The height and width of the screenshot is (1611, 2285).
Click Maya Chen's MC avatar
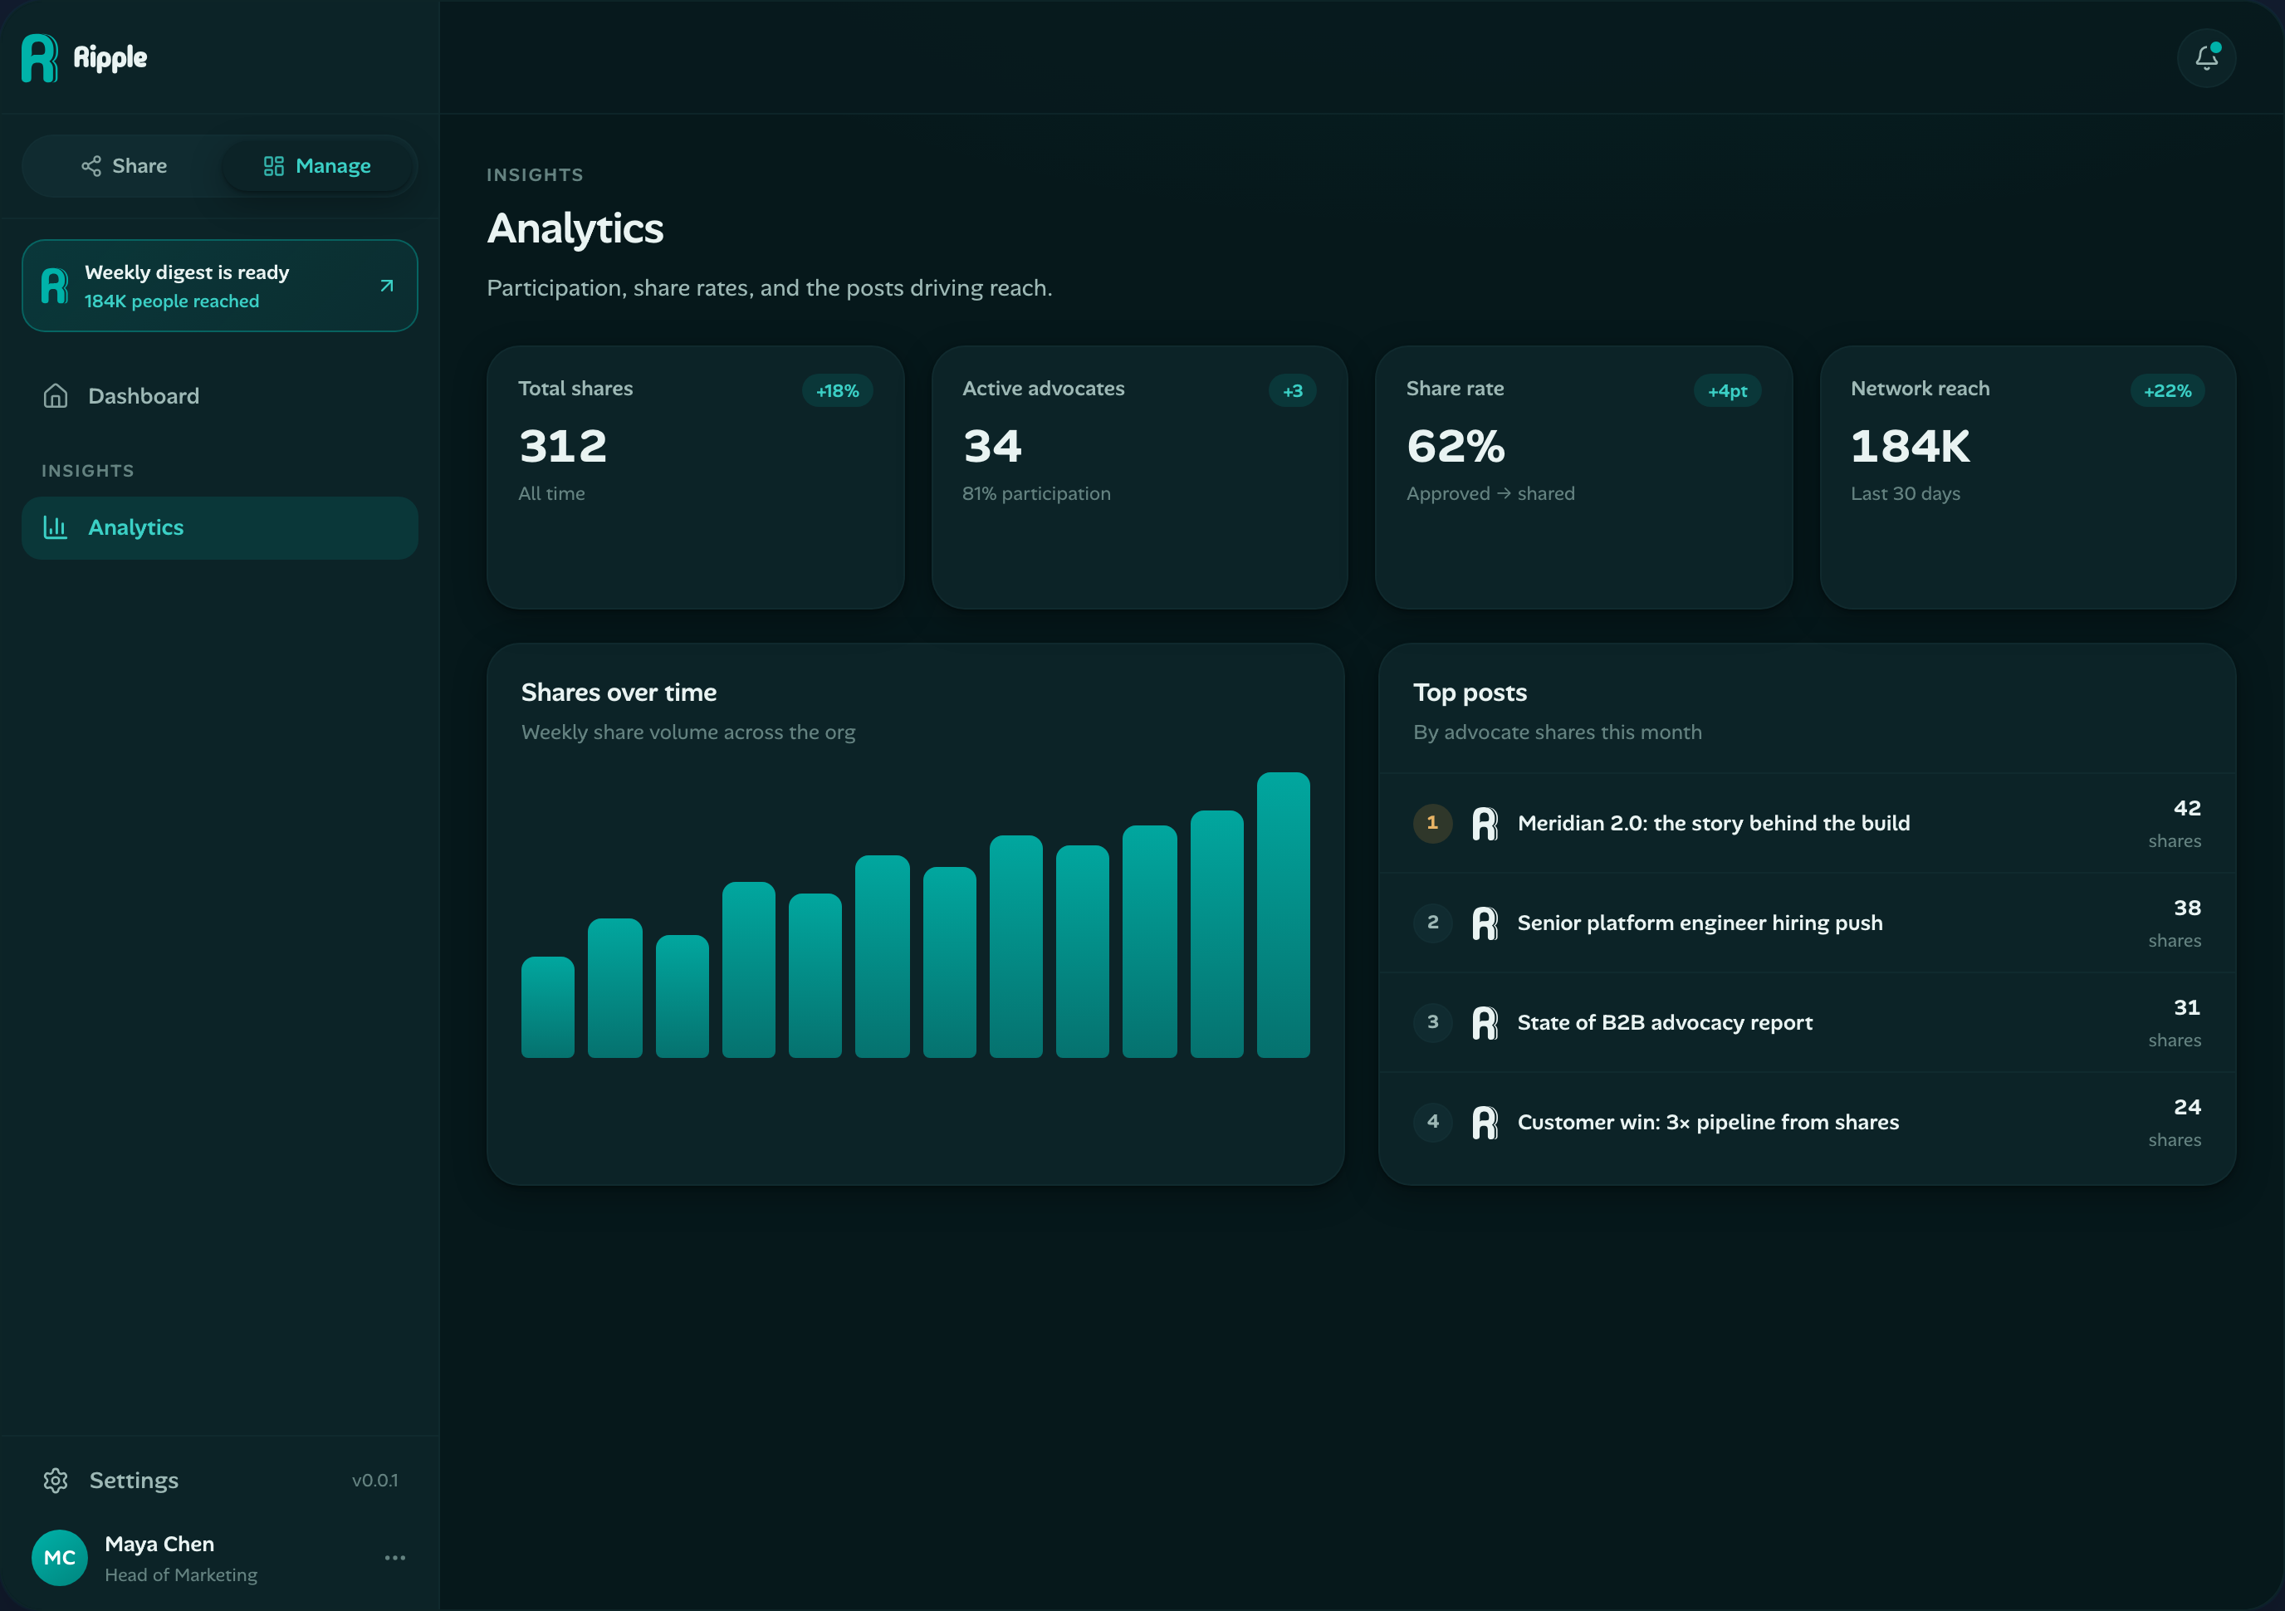point(60,1558)
